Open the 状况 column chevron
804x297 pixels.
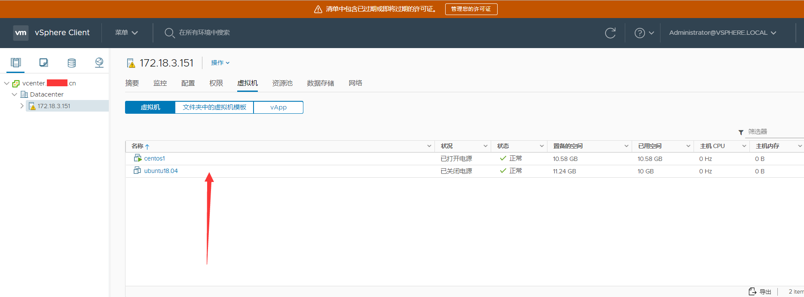[485, 146]
